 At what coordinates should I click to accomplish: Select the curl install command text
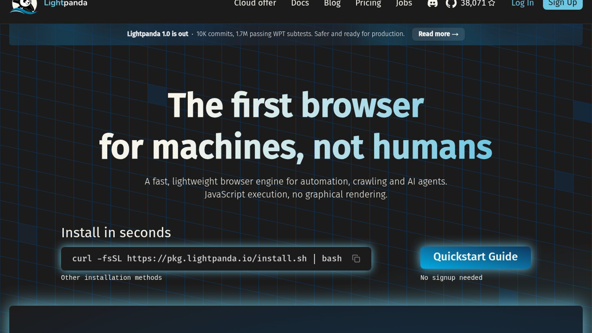pyautogui.click(x=207, y=259)
